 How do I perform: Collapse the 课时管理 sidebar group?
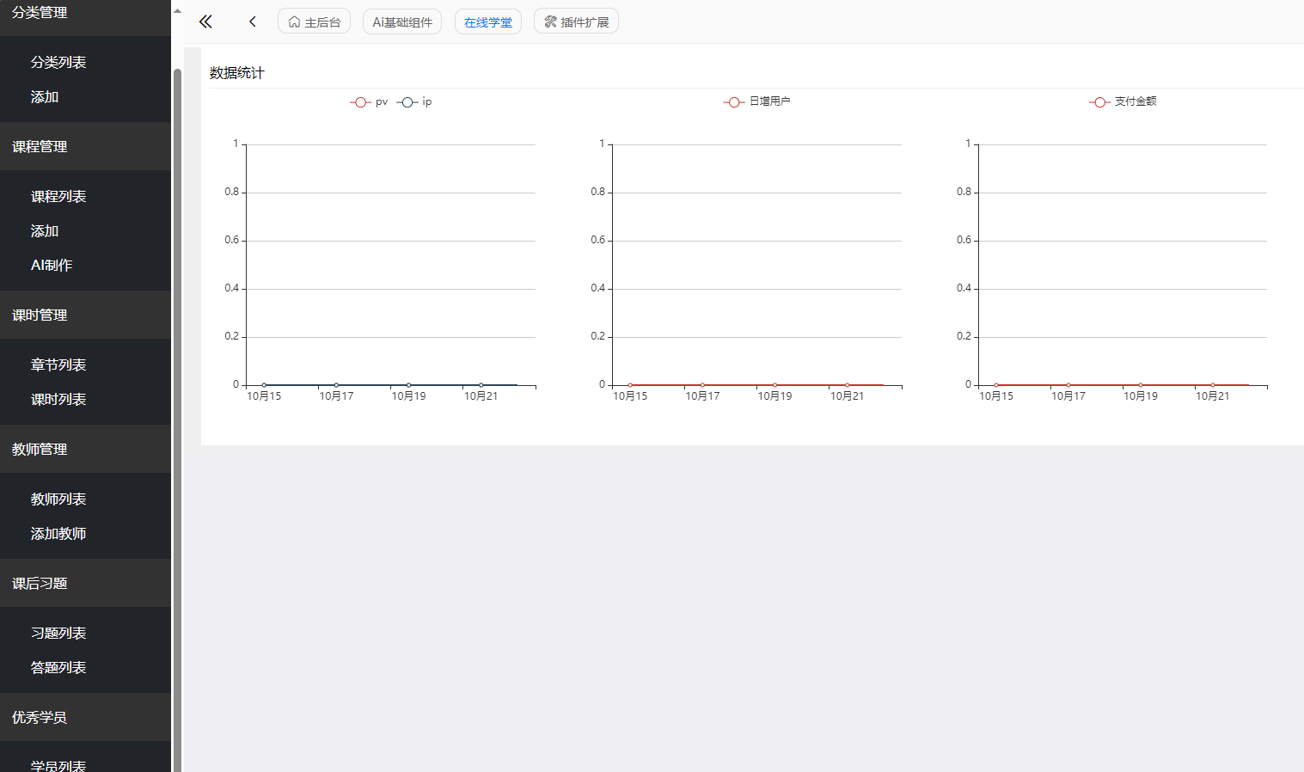pos(39,315)
